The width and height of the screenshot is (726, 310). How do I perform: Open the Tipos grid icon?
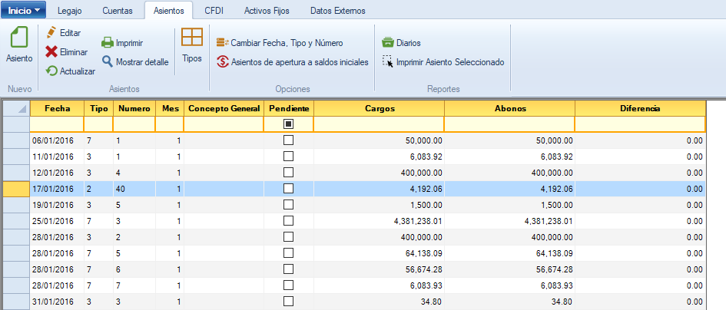192,38
